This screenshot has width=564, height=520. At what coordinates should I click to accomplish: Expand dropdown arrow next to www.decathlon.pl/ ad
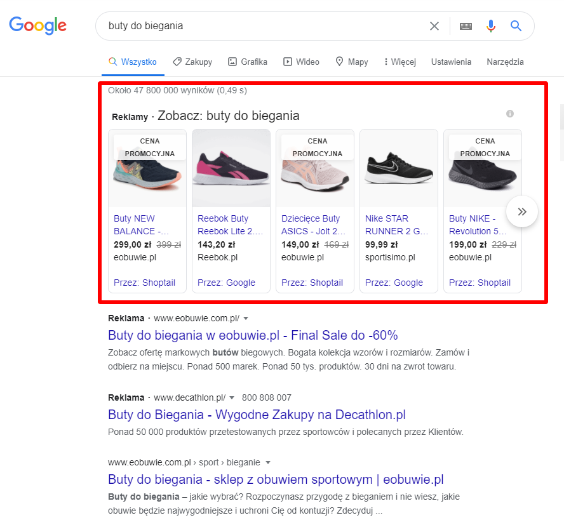232,397
